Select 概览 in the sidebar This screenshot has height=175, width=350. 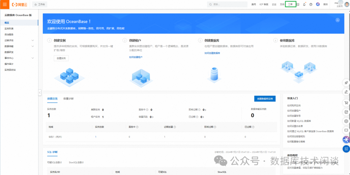[19, 23]
